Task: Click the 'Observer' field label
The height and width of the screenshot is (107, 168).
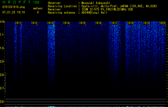Action: coord(54,3)
